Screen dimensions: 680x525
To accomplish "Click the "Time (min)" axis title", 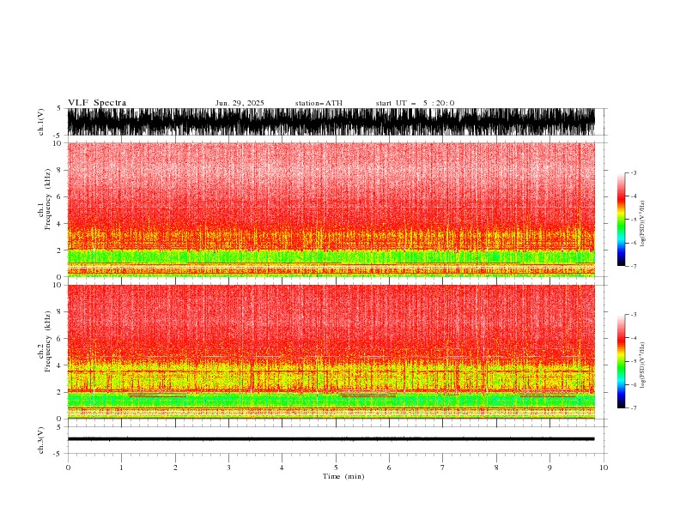I will coord(343,476).
